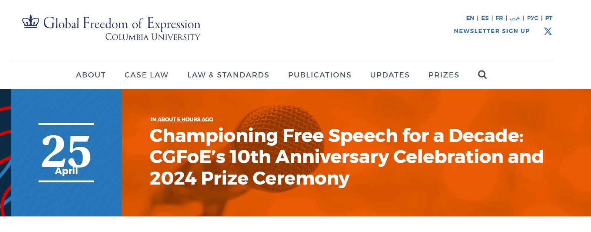The image size is (591, 232).
Task: Click the X (Twitter) icon
Action: coord(548,32)
